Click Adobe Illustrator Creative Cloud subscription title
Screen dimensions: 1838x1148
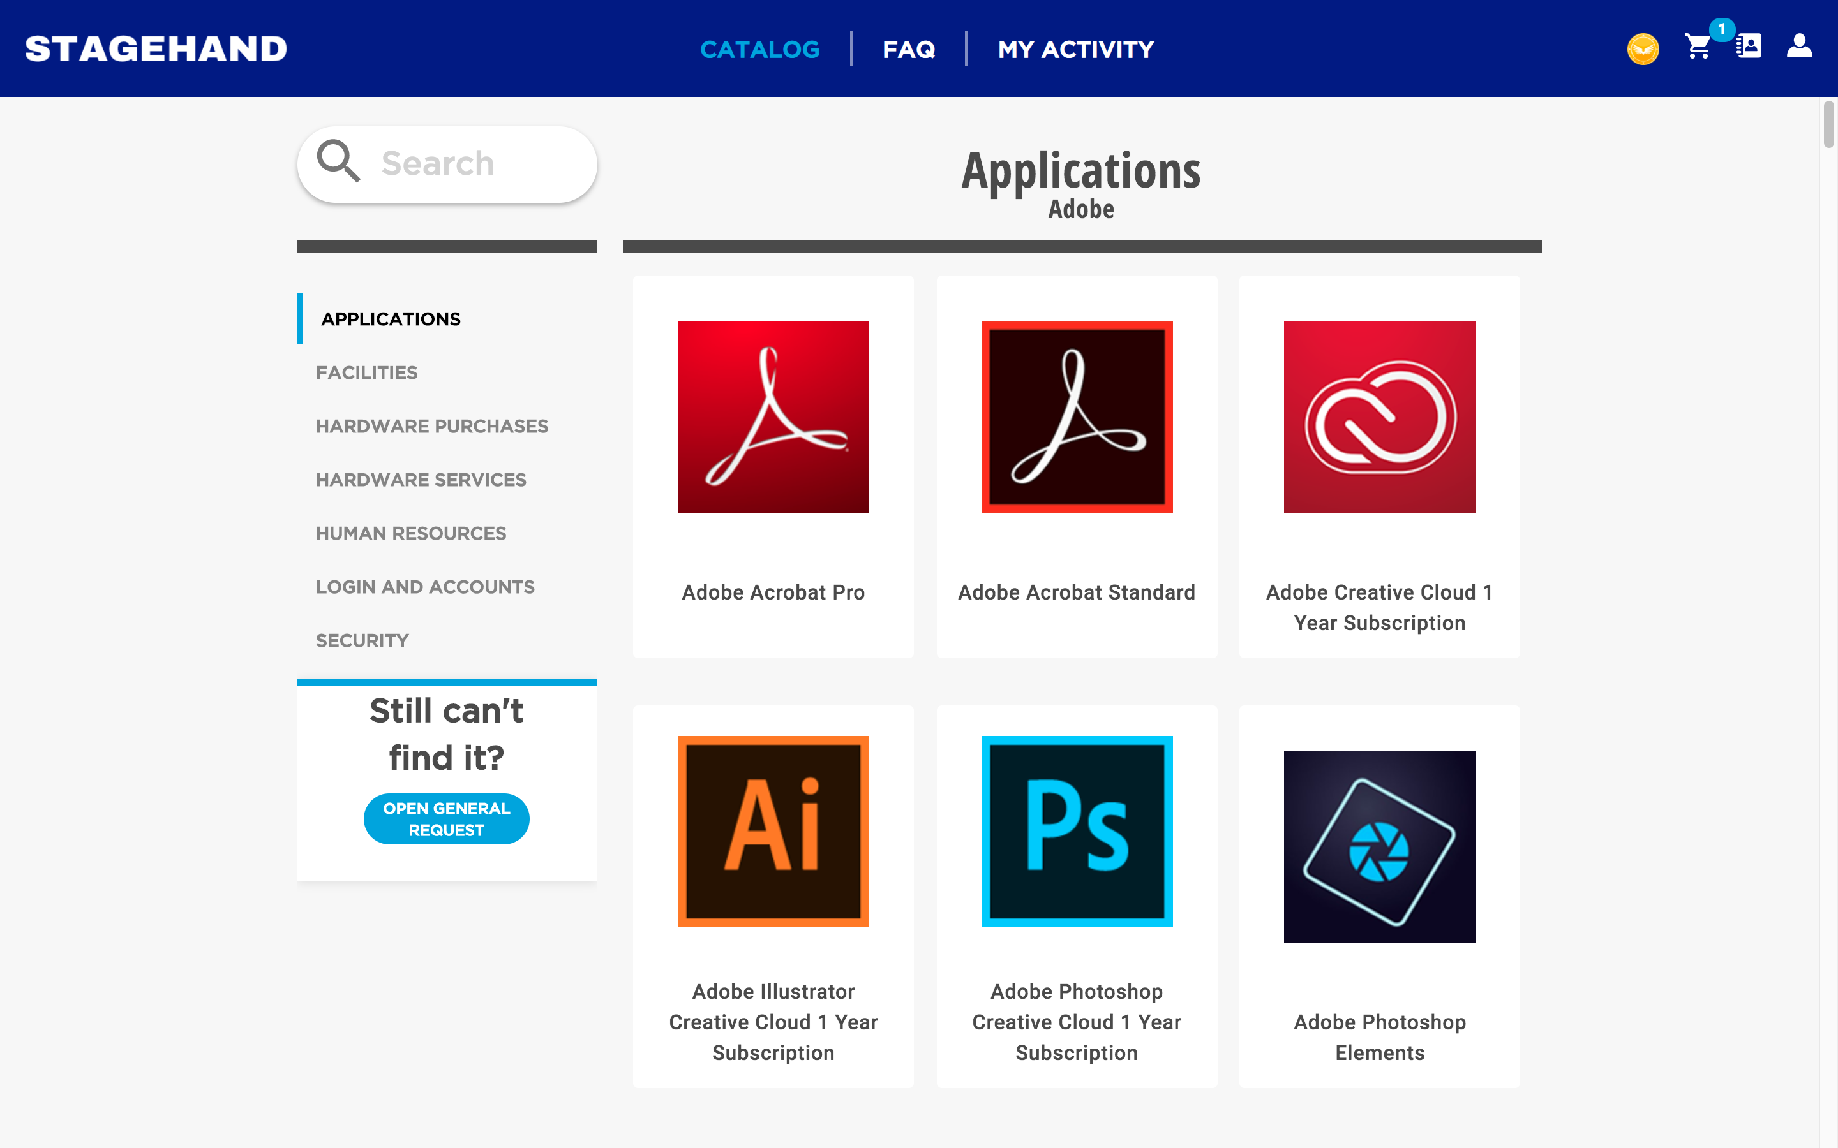pyautogui.click(x=773, y=1022)
